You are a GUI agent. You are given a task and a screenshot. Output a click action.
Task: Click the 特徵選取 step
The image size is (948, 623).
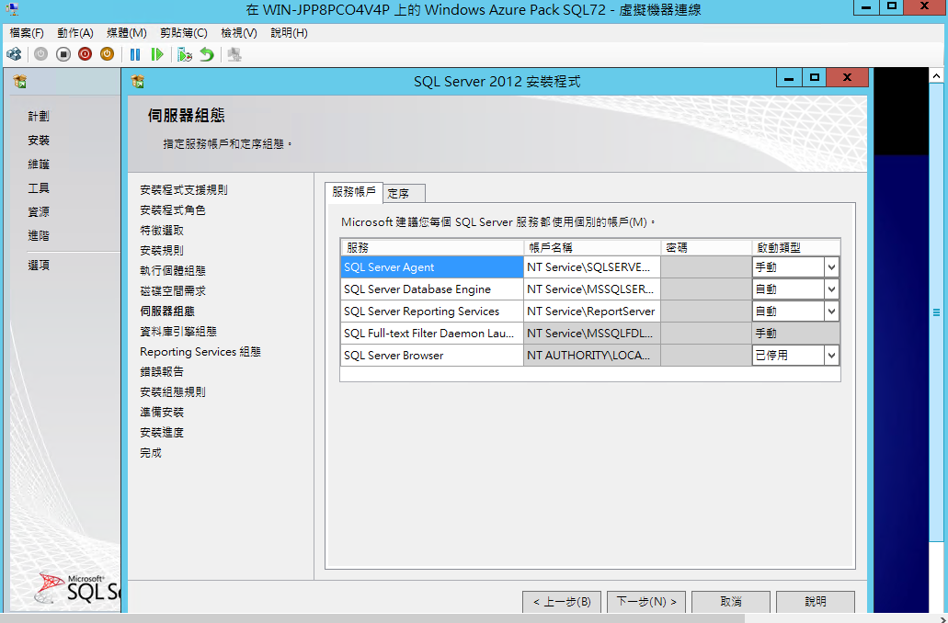point(162,231)
